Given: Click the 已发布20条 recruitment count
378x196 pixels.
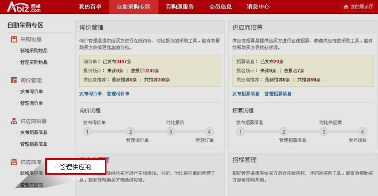Looking at the screenshot, I should coord(272,62).
